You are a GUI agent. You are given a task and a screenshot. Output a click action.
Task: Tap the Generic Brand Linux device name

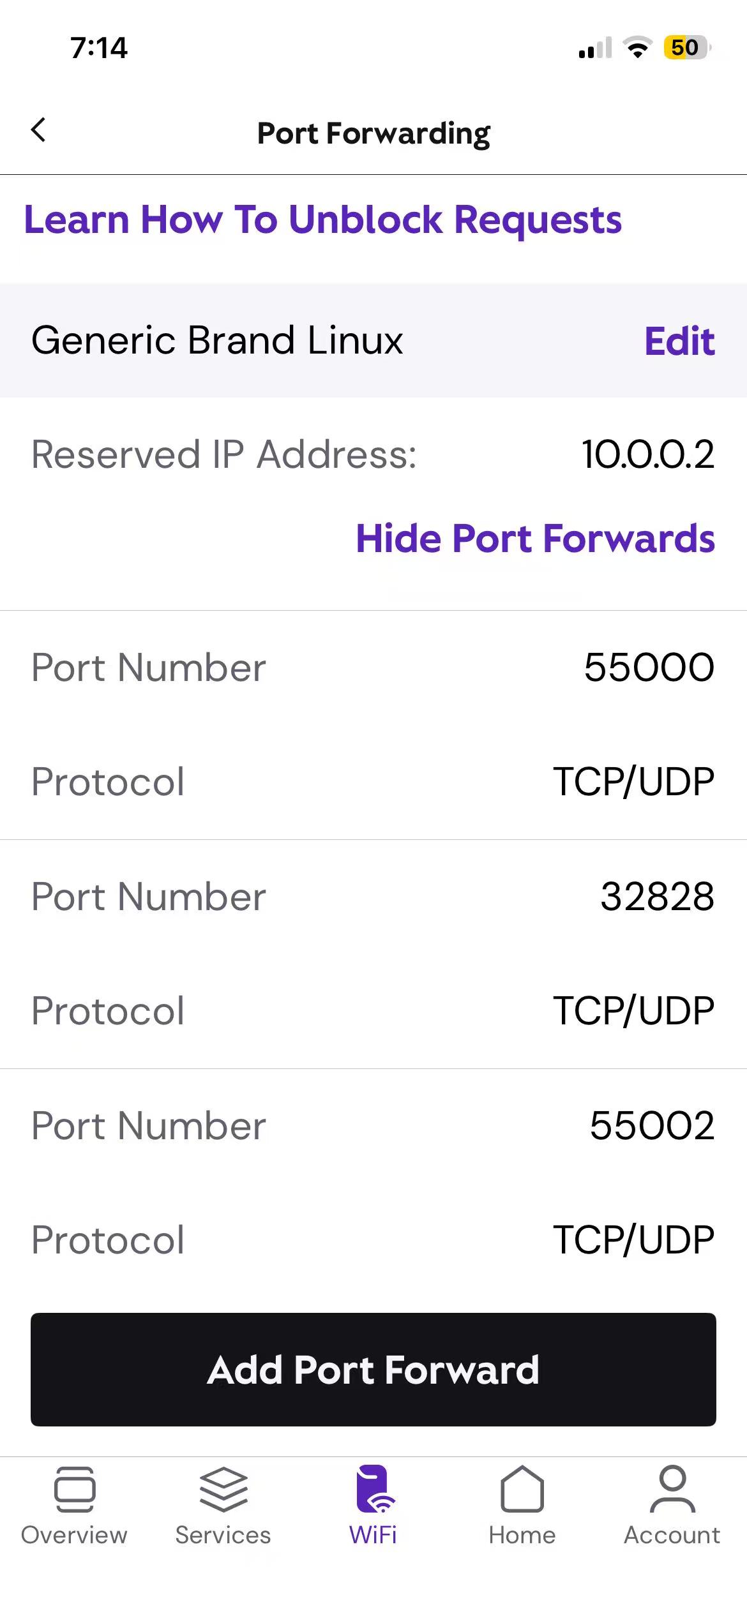[217, 340]
